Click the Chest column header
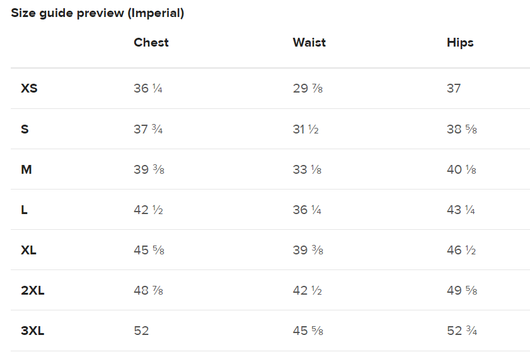Screen dimensions: 530x357 click(151, 43)
